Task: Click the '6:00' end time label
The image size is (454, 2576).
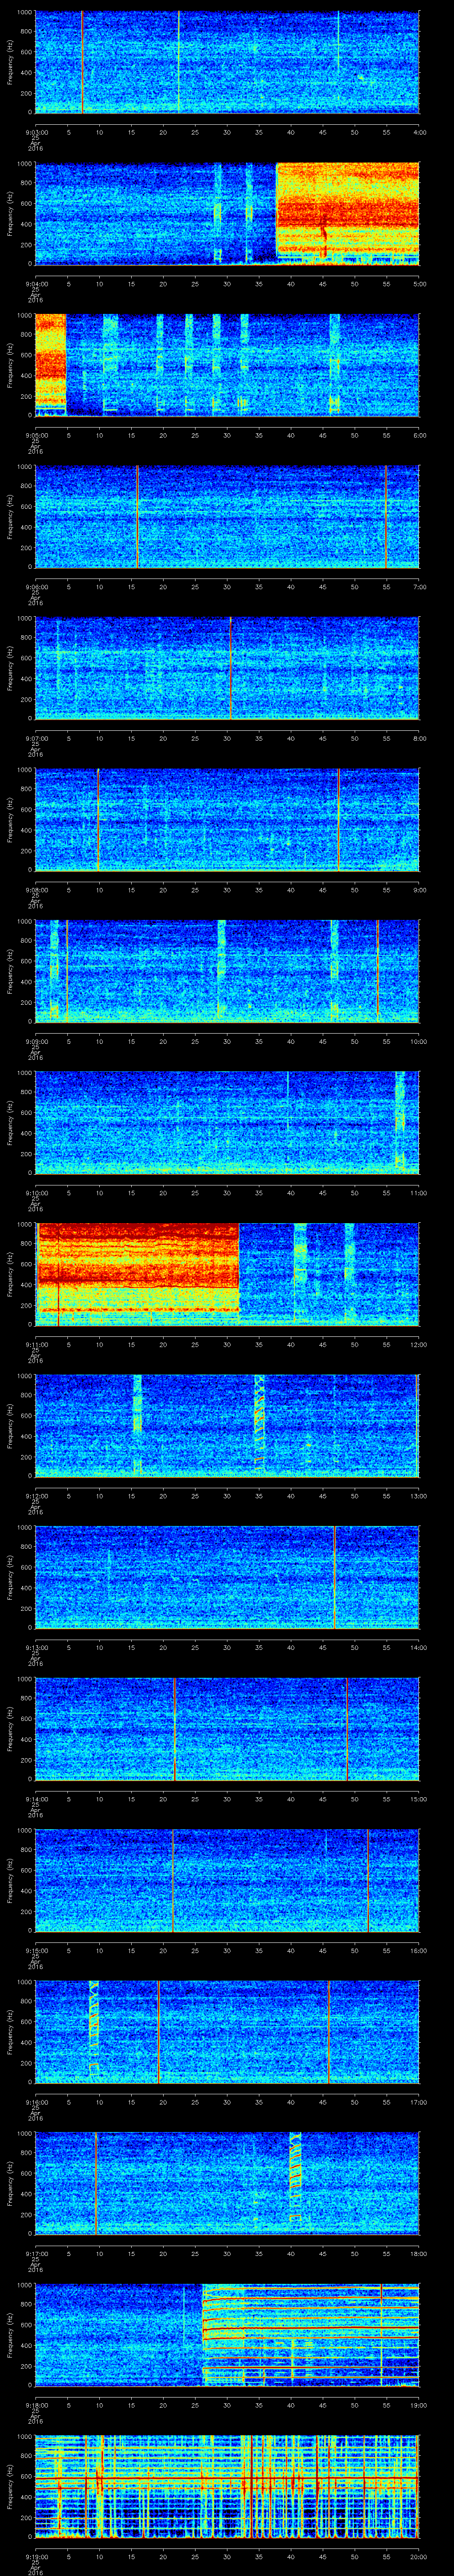Action: (419, 435)
